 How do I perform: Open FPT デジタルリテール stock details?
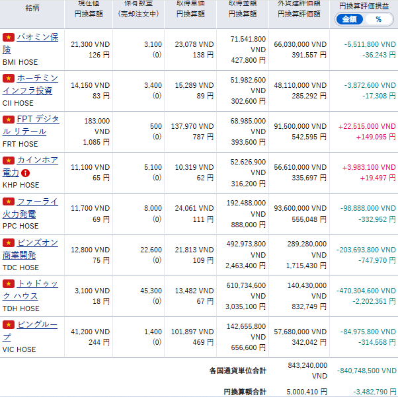coord(37,120)
